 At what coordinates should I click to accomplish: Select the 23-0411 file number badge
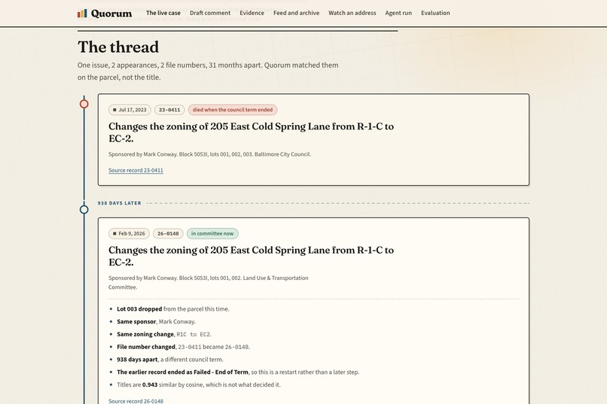(169, 110)
